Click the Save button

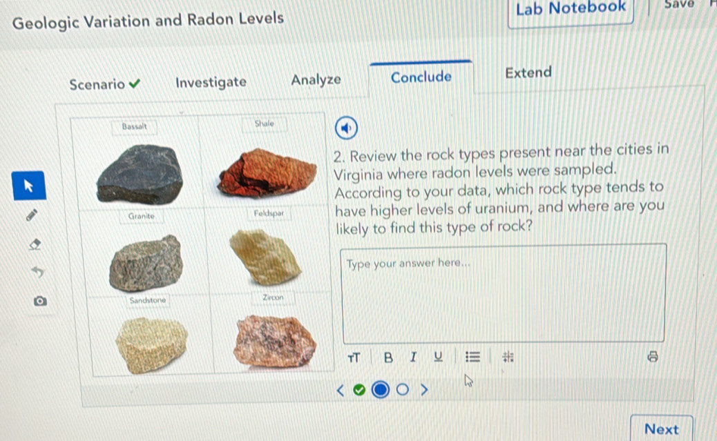679,4
